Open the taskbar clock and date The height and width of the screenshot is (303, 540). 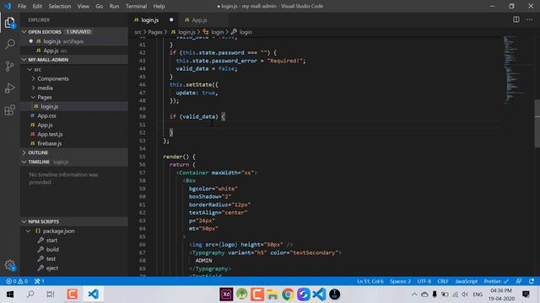click(x=501, y=295)
